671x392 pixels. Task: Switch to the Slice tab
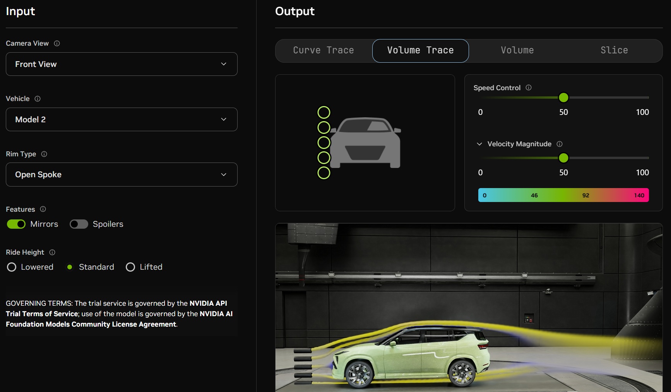pos(614,50)
